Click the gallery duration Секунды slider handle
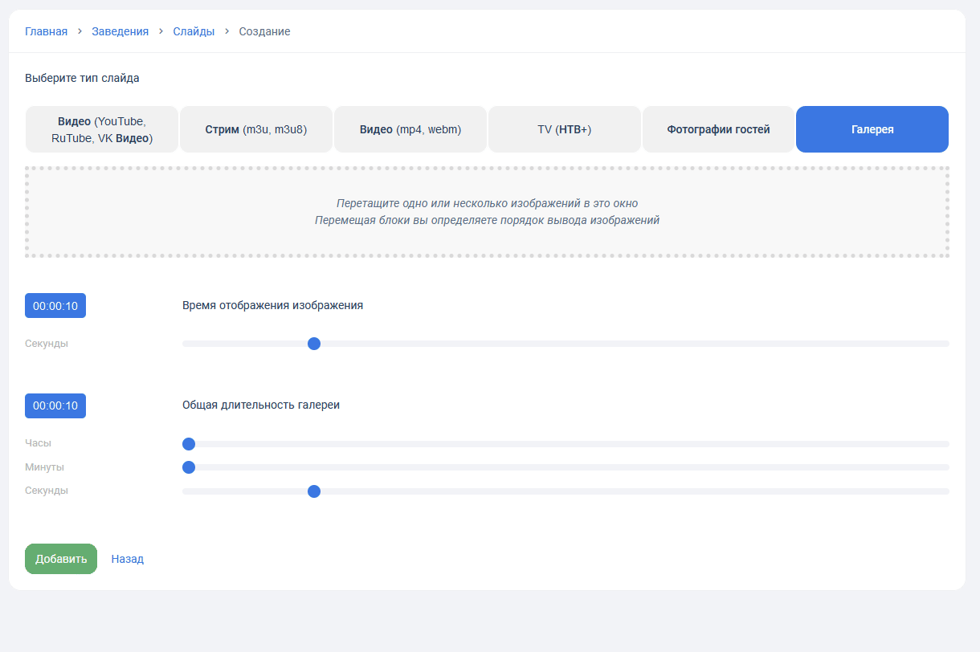Viewport: 980px width, 652px height. coord(314,491)
